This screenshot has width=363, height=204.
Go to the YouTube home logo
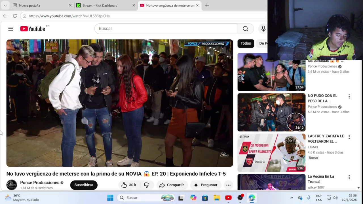pyautogui.click(x=33, y=29)
